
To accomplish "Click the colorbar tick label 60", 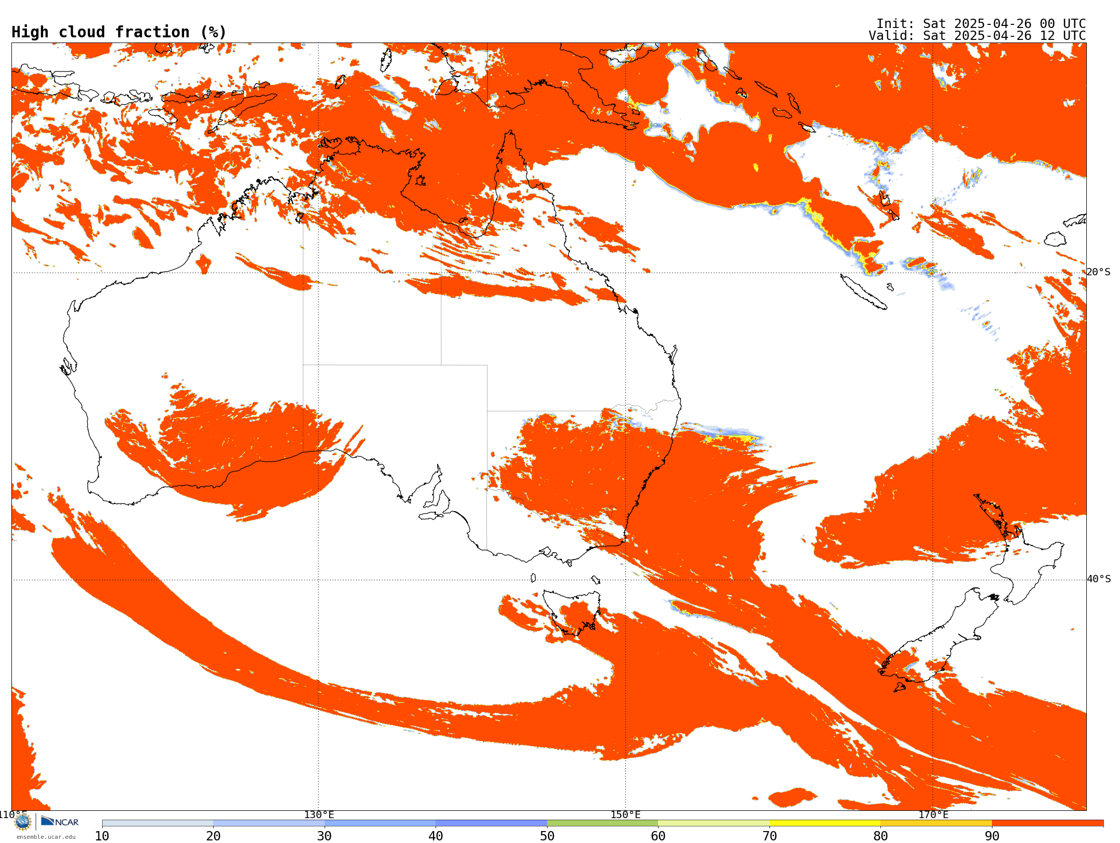I will click(658, 836).
